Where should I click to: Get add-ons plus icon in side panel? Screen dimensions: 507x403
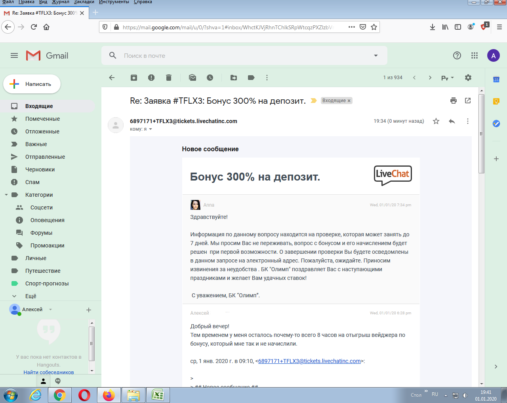coord(496,159)
